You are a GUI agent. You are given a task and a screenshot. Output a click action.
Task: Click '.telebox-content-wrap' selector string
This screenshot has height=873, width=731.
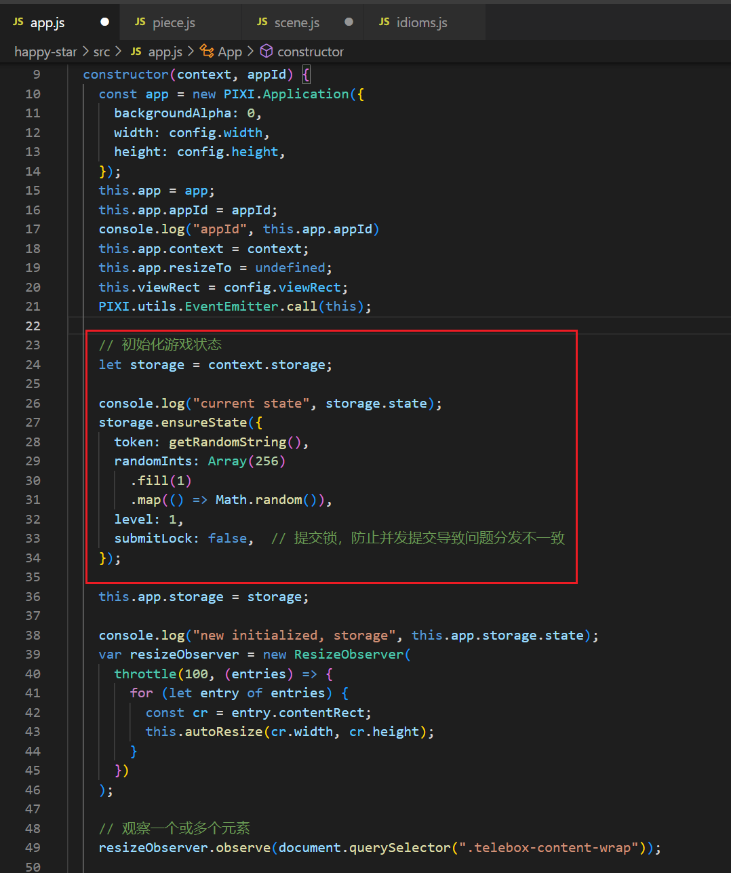[x=549, y=848]
